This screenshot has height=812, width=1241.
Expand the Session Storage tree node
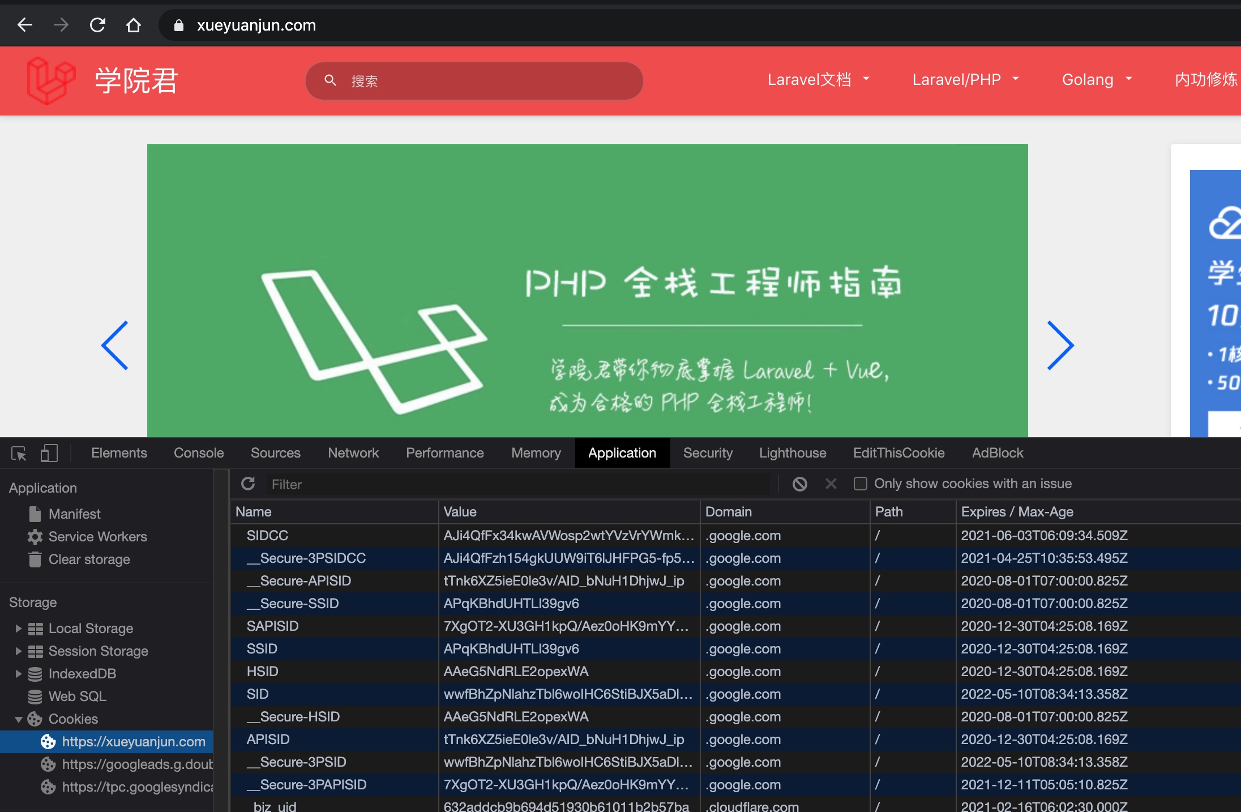click(18, 651)
